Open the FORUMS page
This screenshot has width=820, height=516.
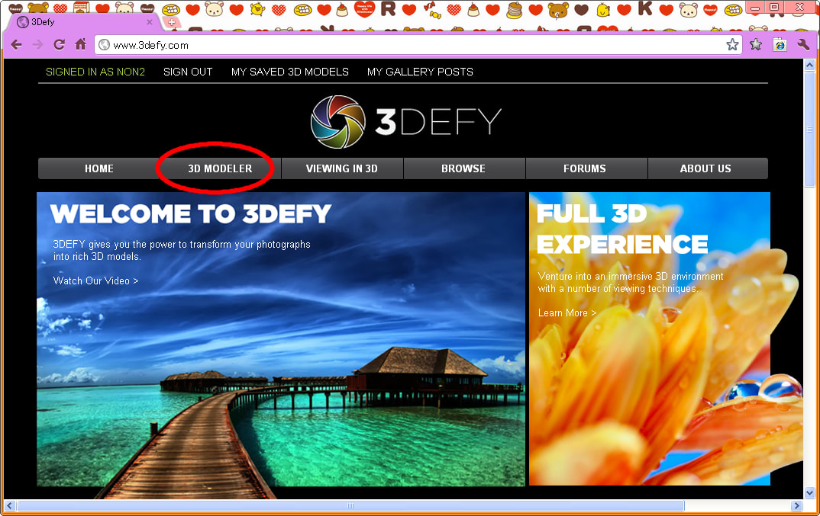(x=585, y=168)
